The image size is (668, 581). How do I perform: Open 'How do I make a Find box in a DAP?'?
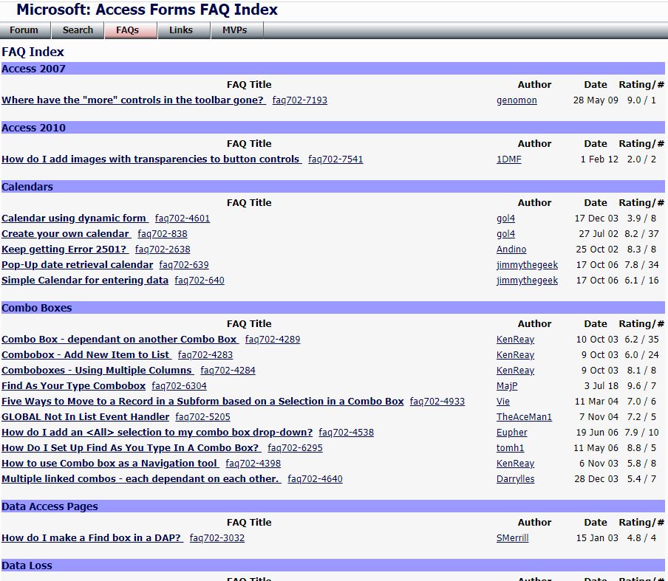coord(92,538)
